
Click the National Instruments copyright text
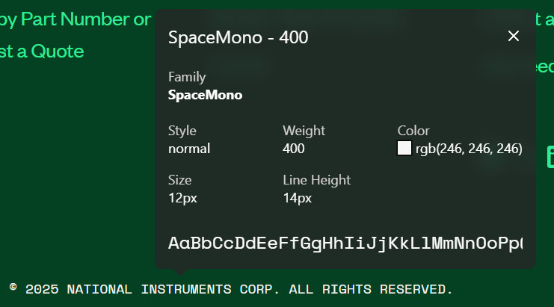(x=239, y=289)
